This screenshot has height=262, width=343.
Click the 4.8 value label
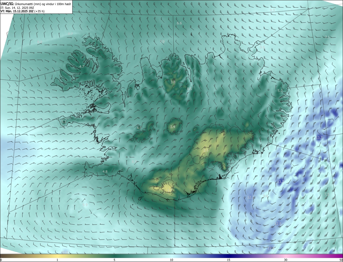(x=105, y=171)
